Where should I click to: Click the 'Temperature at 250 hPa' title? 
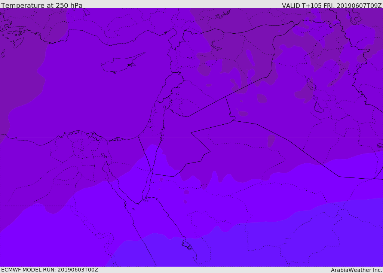[42, 5]
